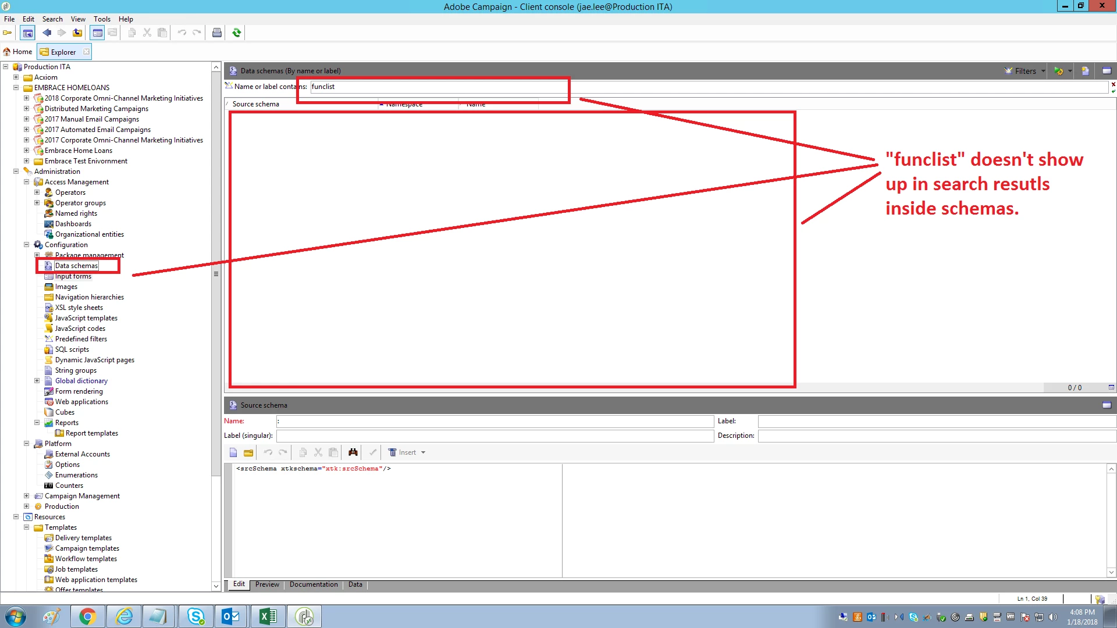The width and height of the screenshot is (1117, 628).
Task: Click the blue back navigation arrow
Action: click(47, 33)
